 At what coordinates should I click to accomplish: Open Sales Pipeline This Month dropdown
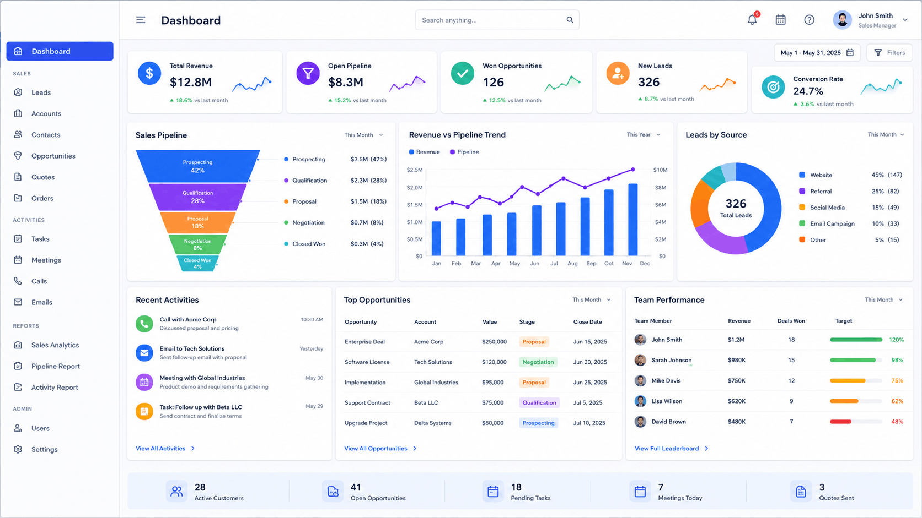click(363, 135)
